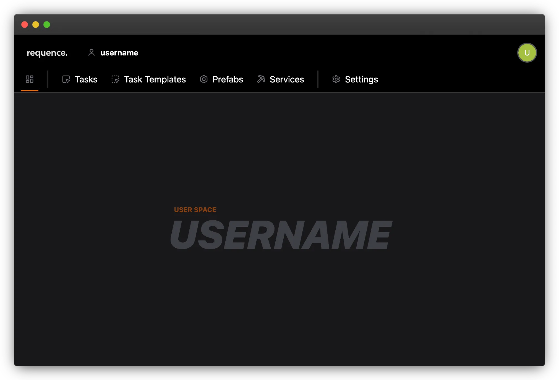Click the gear icon next to Settings
Screen dimensions: 559x380
[x=336, y=79]
